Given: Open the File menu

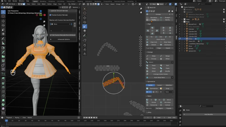Looking at the screenshot, I should (5, 1).
